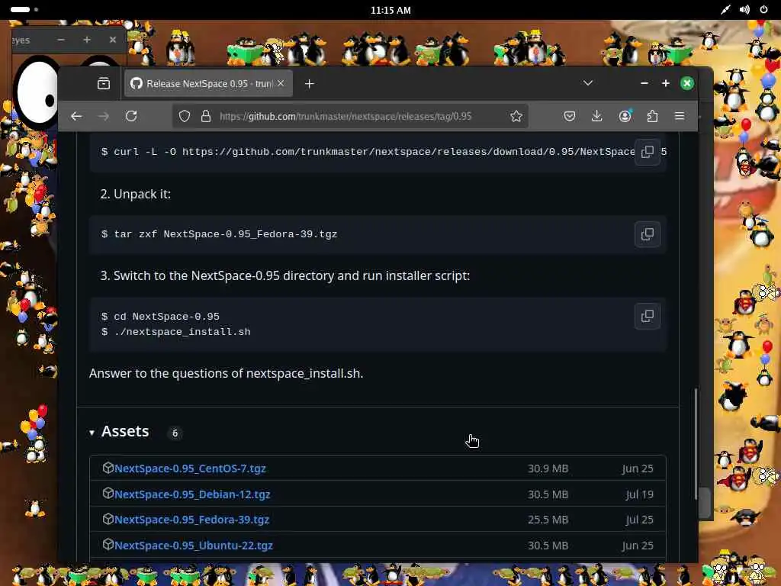List all tabs dropdown arrow
This screenshot has height=586, width=781.
[588, 83]
